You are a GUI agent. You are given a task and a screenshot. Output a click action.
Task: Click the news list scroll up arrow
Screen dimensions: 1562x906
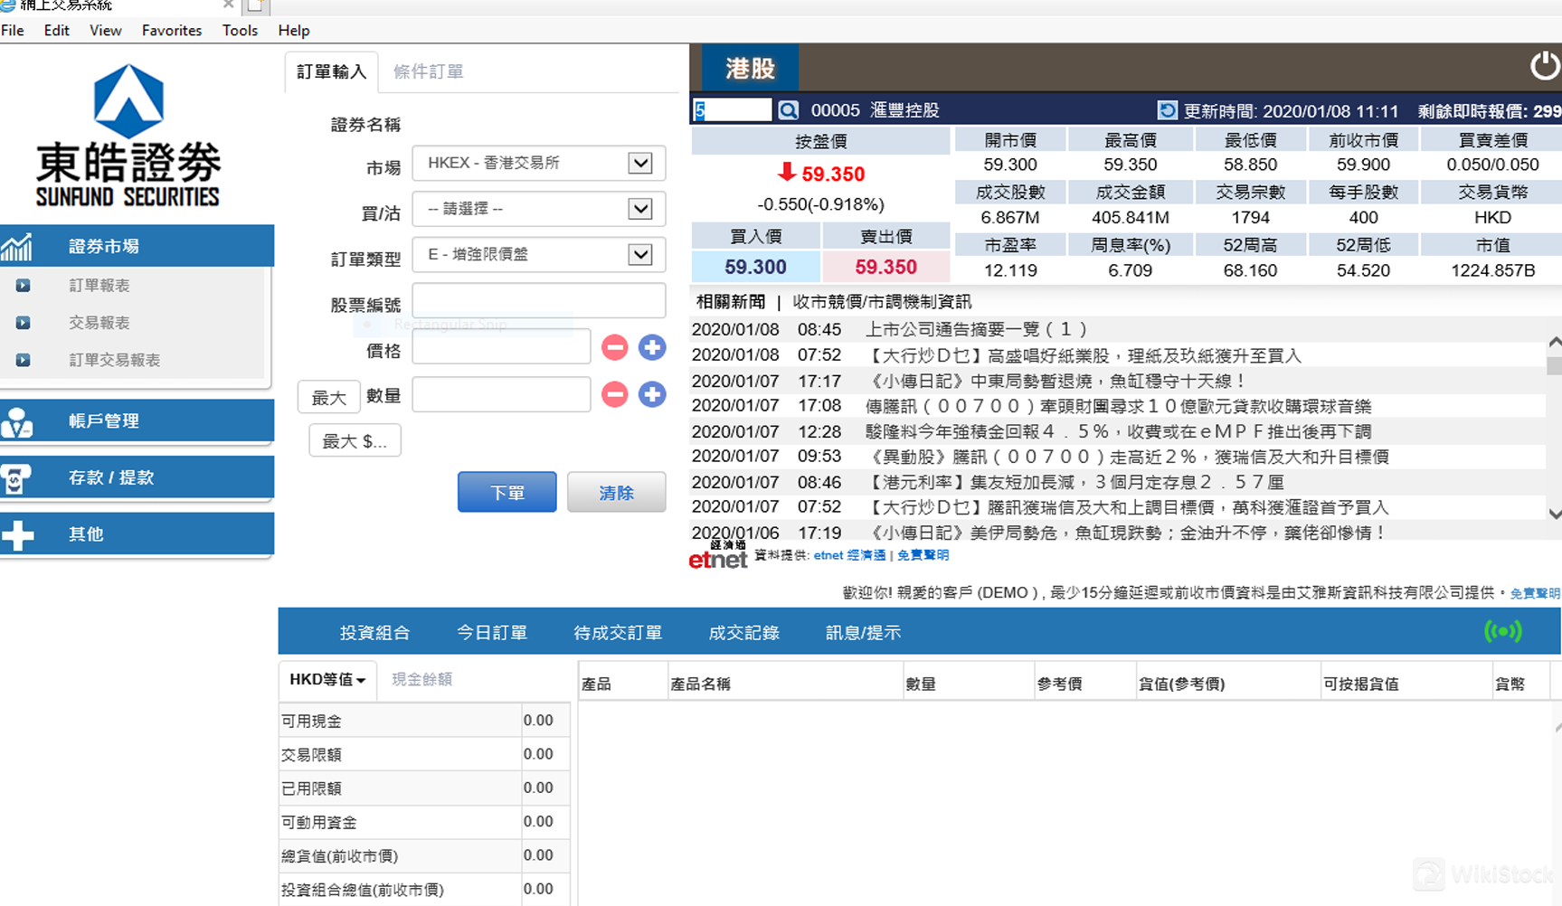1555,342
